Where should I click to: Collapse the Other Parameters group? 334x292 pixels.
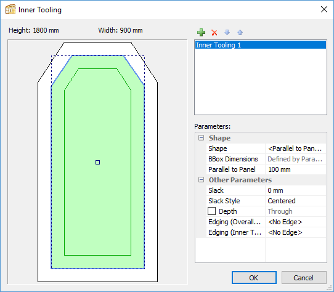click(x=201, y=179)
